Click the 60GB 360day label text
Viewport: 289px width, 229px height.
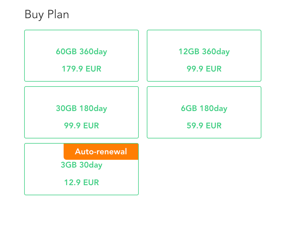(81, 52)
